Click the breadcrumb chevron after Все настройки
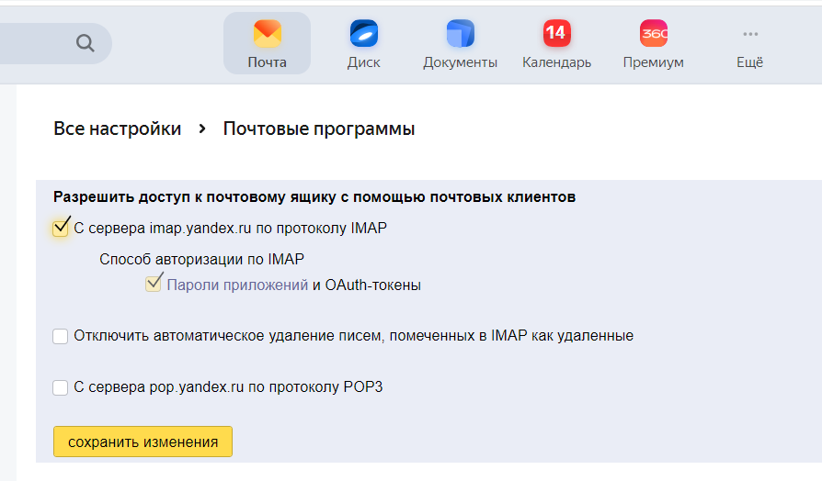 pyautogui.click(x=202, y=129)
